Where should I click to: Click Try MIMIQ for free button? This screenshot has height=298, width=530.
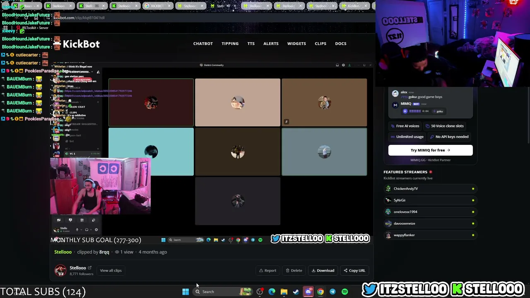tap(430, 150)
